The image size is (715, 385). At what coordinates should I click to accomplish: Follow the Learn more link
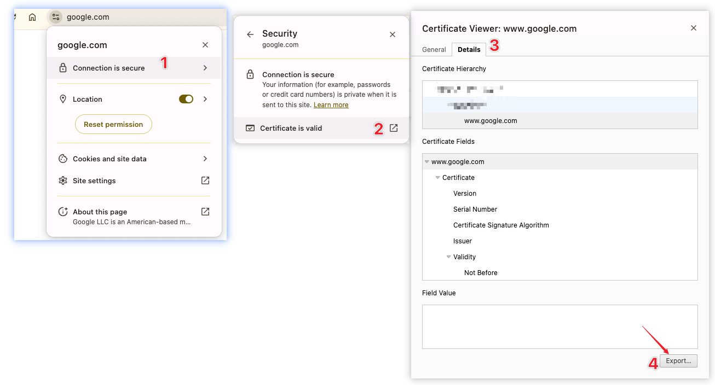point(331,105)
